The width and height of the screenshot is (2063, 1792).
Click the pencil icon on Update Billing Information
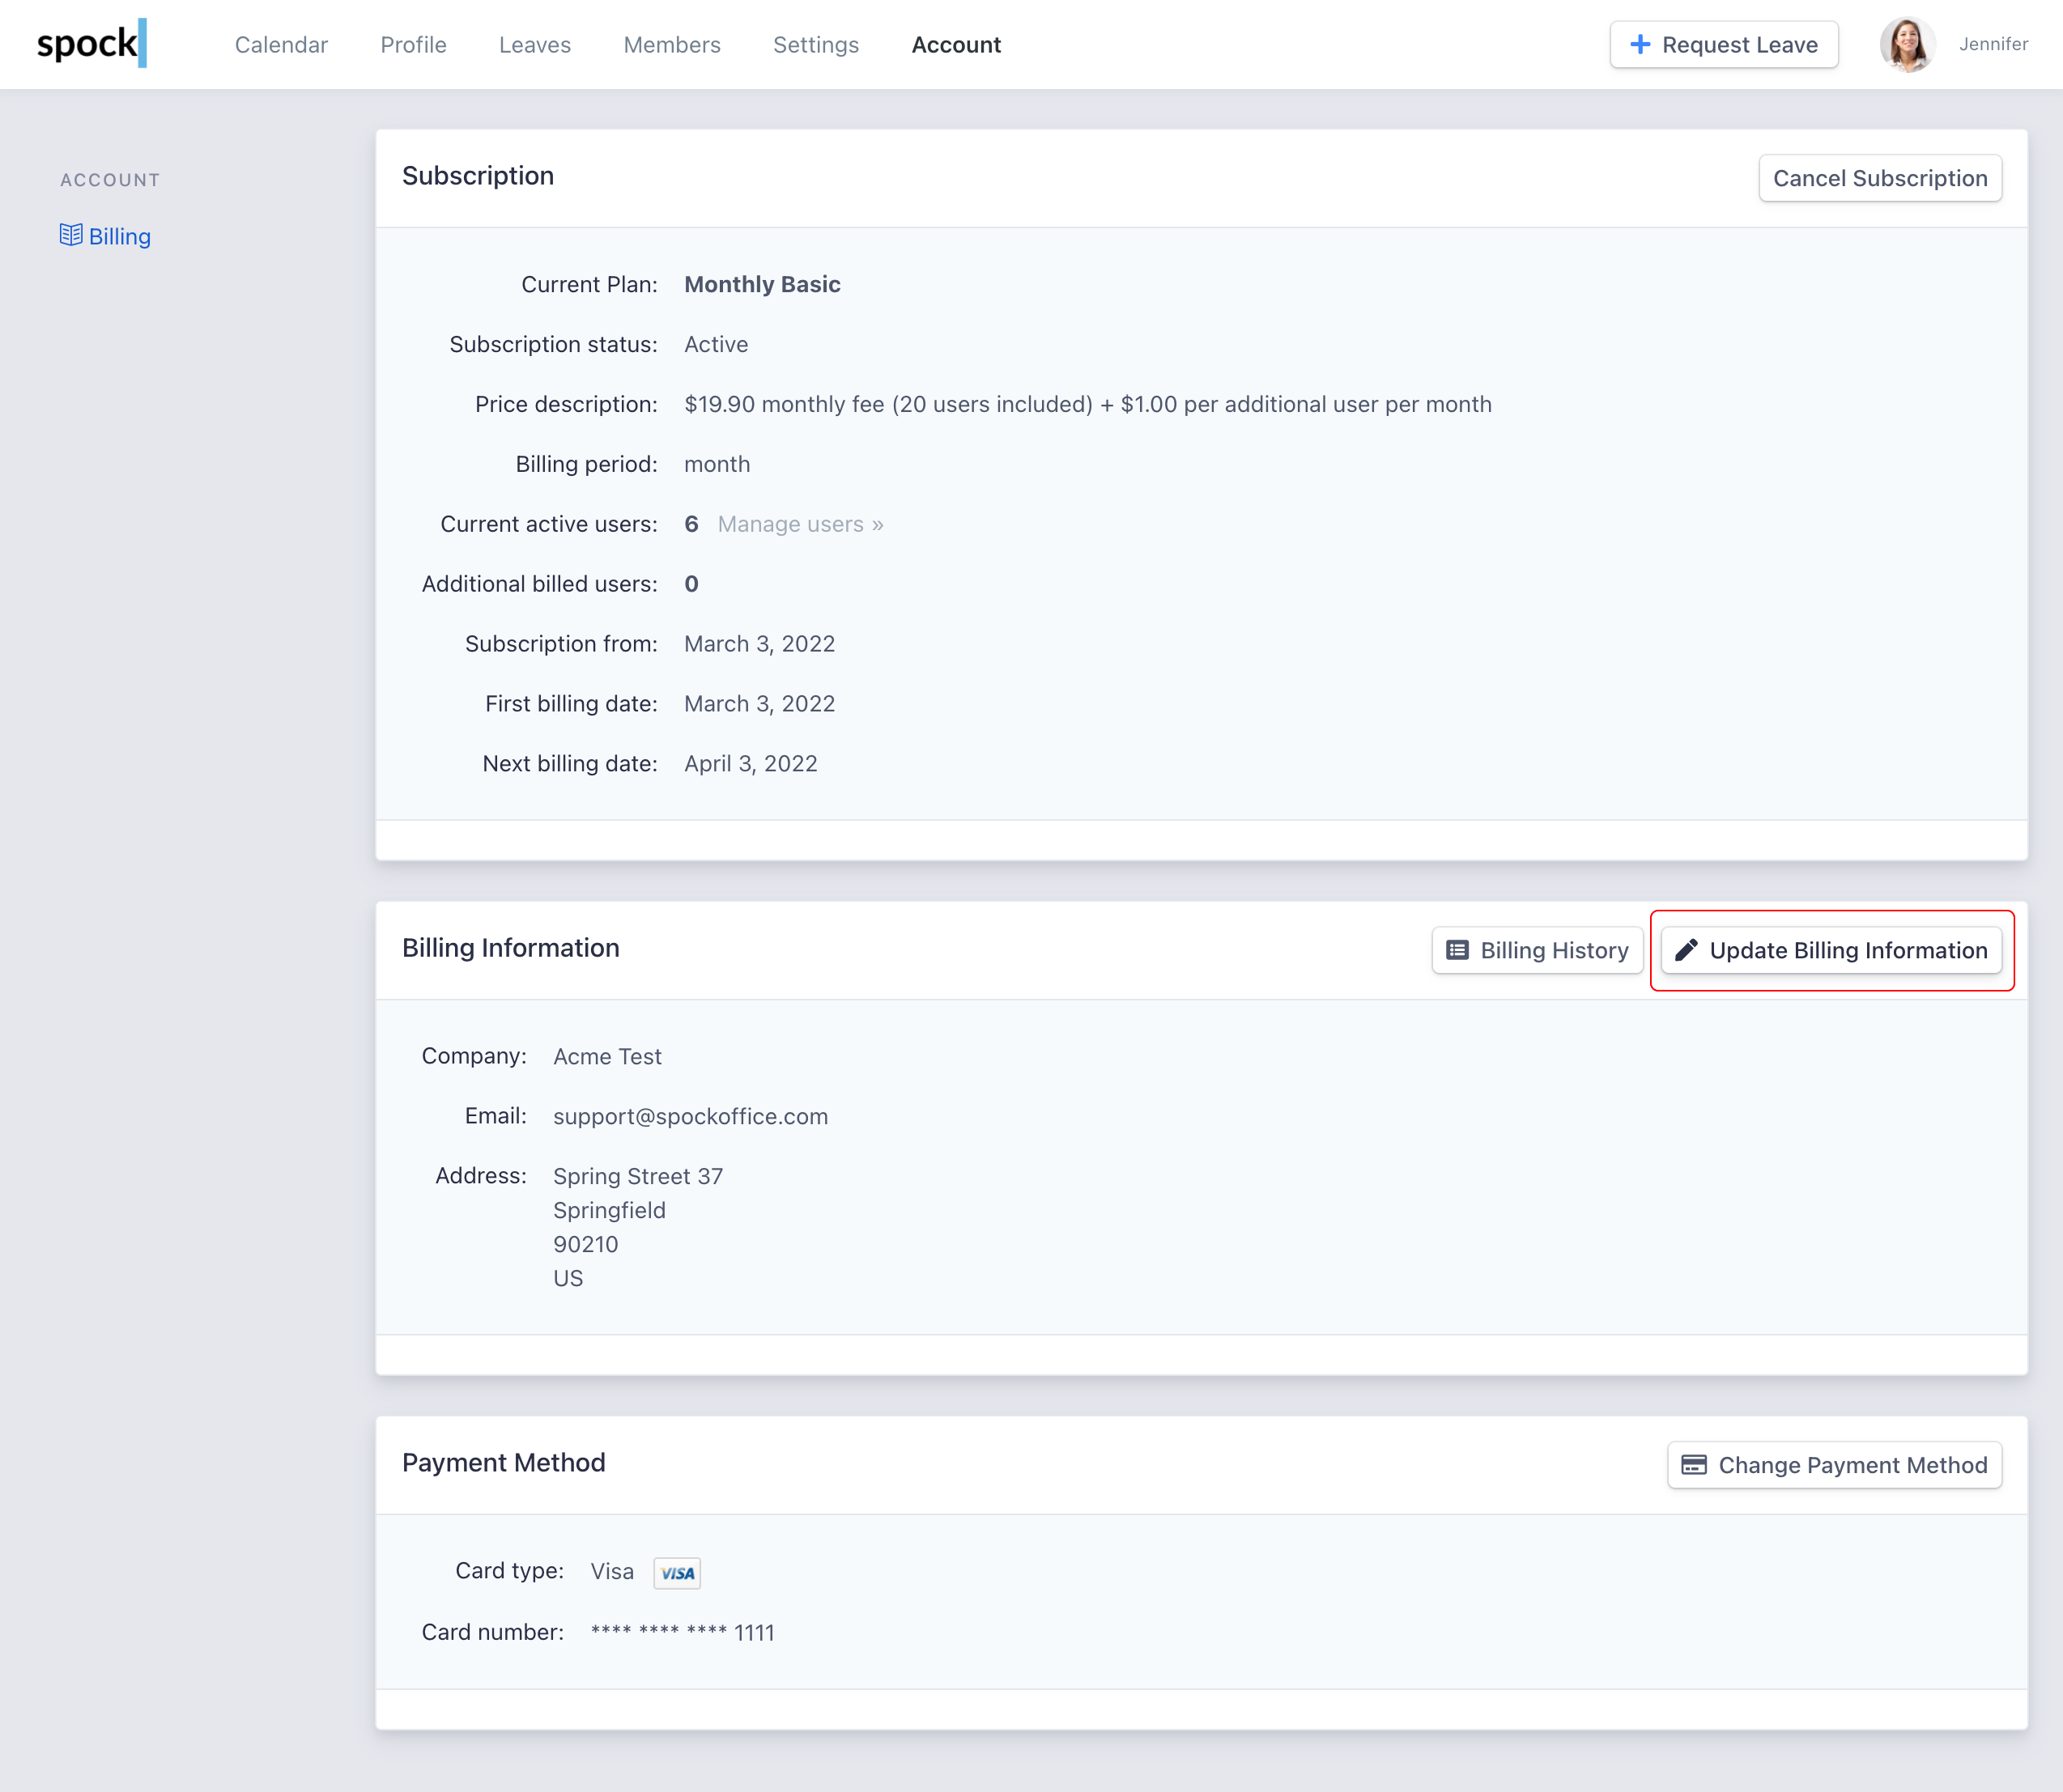pyautogui.click(x=1686, y=950)
